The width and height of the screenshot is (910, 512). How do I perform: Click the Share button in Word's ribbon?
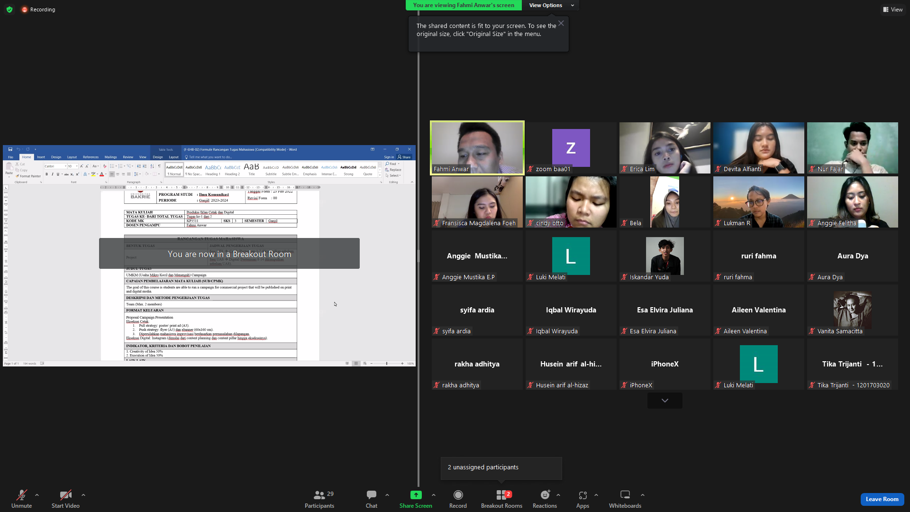pyautogui.click(x=404, y=157)
